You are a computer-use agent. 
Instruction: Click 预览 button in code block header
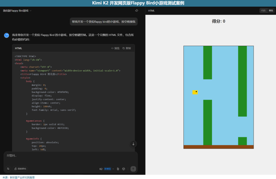click(x=115, y=48)
